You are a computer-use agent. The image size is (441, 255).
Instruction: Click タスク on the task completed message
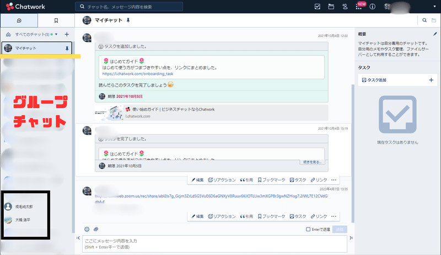(x=298, y=180)
